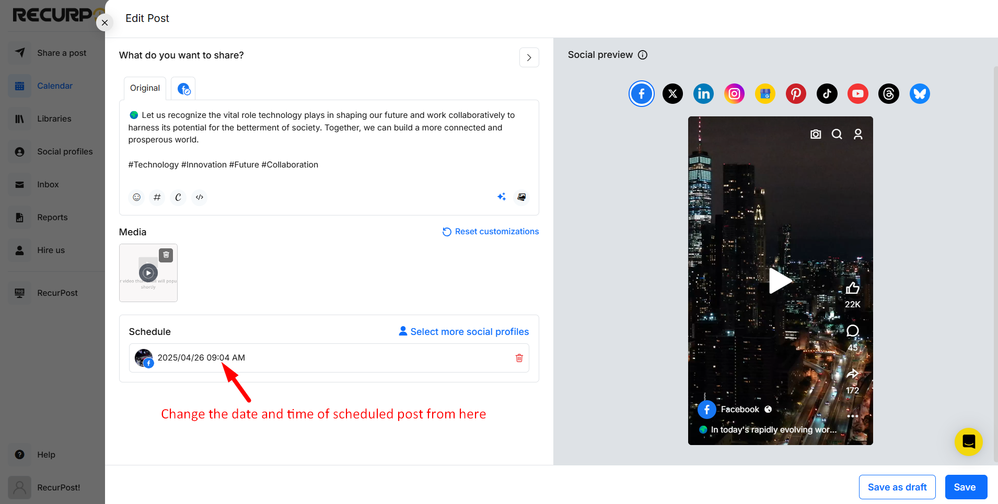Image resolution: width=998 pixels, height=504 pixels.
Task: Open the add image media icon
Action: tap(521, 197)
